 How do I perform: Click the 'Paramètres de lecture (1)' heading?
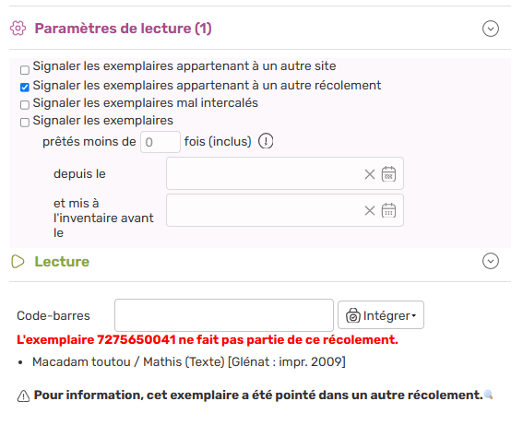(x=123, y=29)
